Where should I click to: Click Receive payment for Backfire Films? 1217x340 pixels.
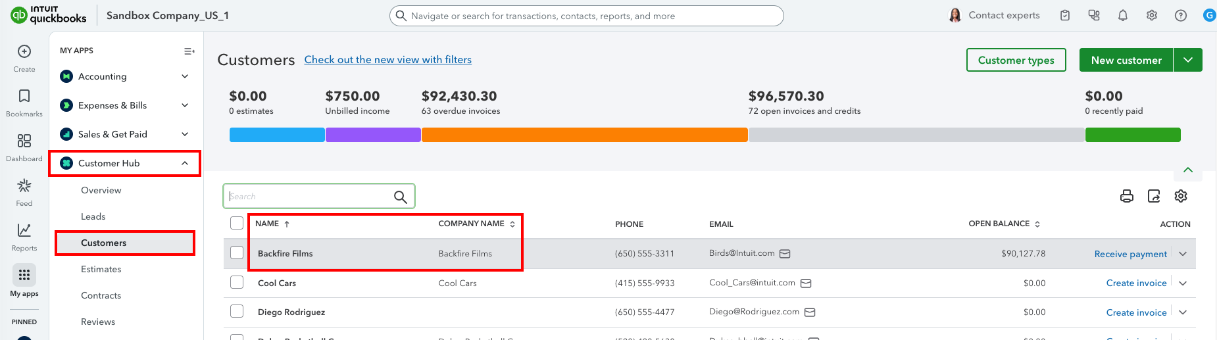coord(1130,254)
